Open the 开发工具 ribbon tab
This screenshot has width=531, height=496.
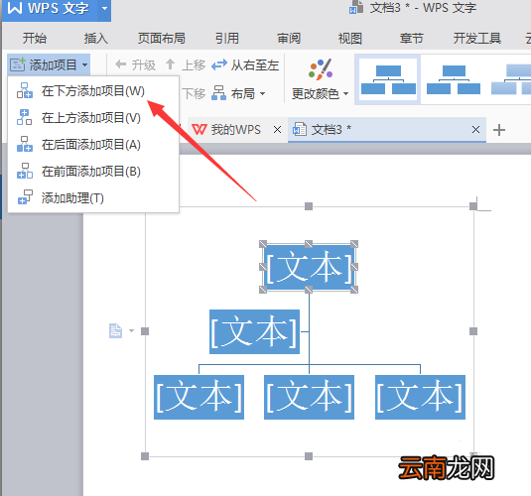[x=477, y=38]
